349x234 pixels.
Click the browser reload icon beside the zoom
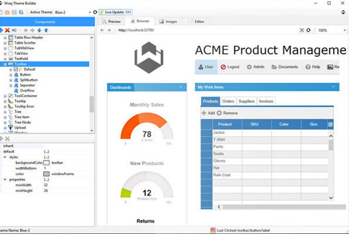click(x=308, y=30)
